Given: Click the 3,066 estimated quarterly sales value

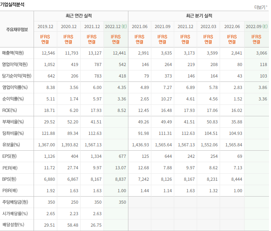Looking at the screenshot, I should pyautogui.click(x=262, y=53).
